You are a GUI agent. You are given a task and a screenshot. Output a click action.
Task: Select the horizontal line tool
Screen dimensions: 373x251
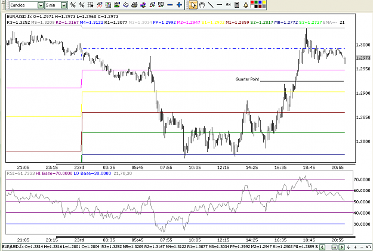(x=220, y=5)
